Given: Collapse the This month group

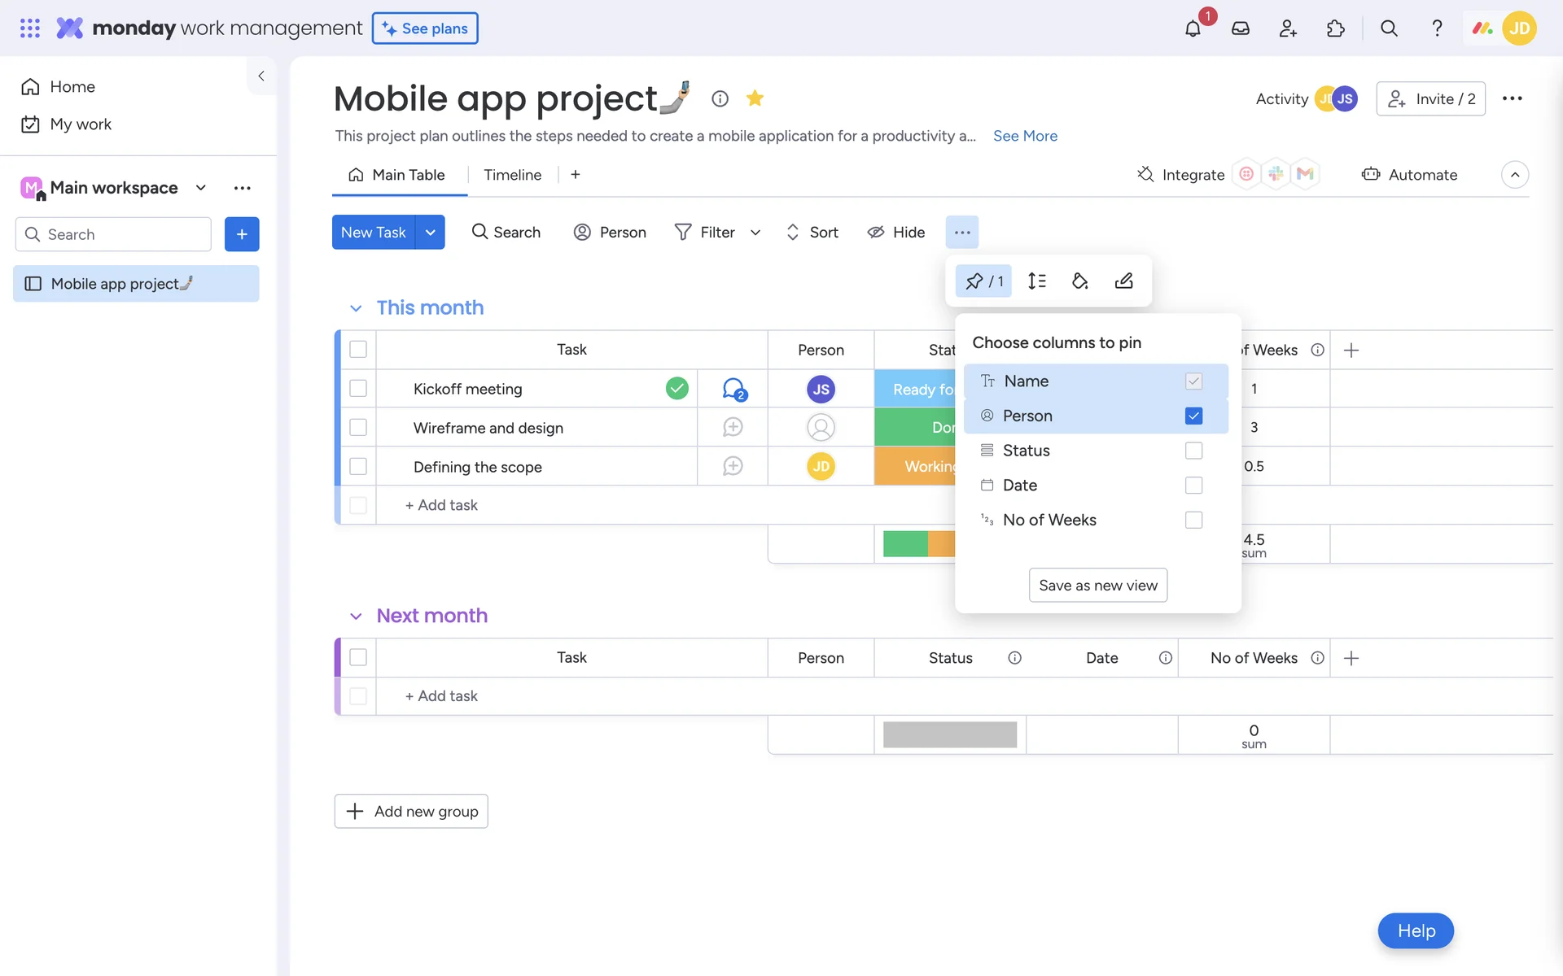Looking at the screenshot, I should click(x=356, y=308).
